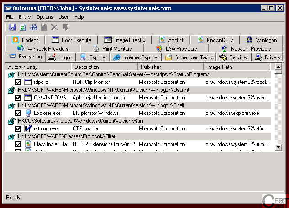Click the vertical scrollbar thumb

(x=278, y=72)
